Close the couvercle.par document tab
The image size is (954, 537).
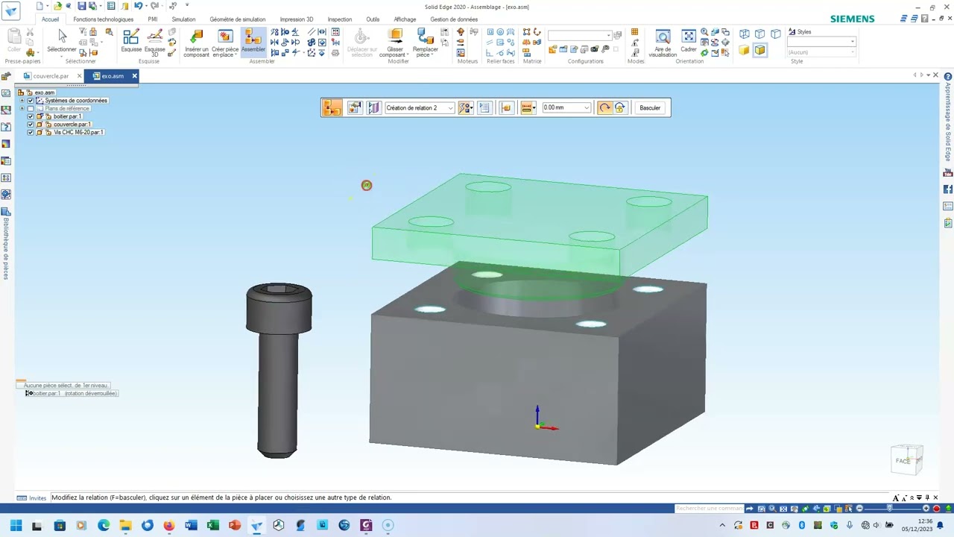click(x=79, y=76)
